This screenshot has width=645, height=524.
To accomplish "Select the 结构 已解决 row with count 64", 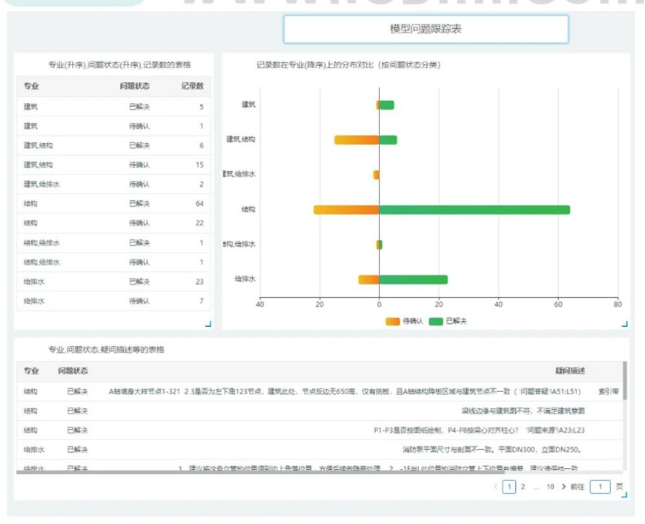I will pyautogui.click(x=114, y=203).
